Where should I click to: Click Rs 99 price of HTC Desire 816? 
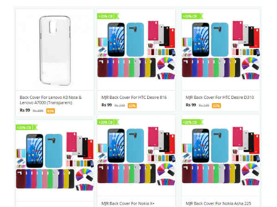click(107, 105)
